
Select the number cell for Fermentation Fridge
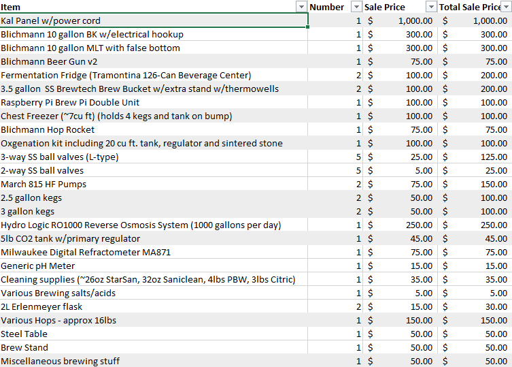click(x=335, y=75)
